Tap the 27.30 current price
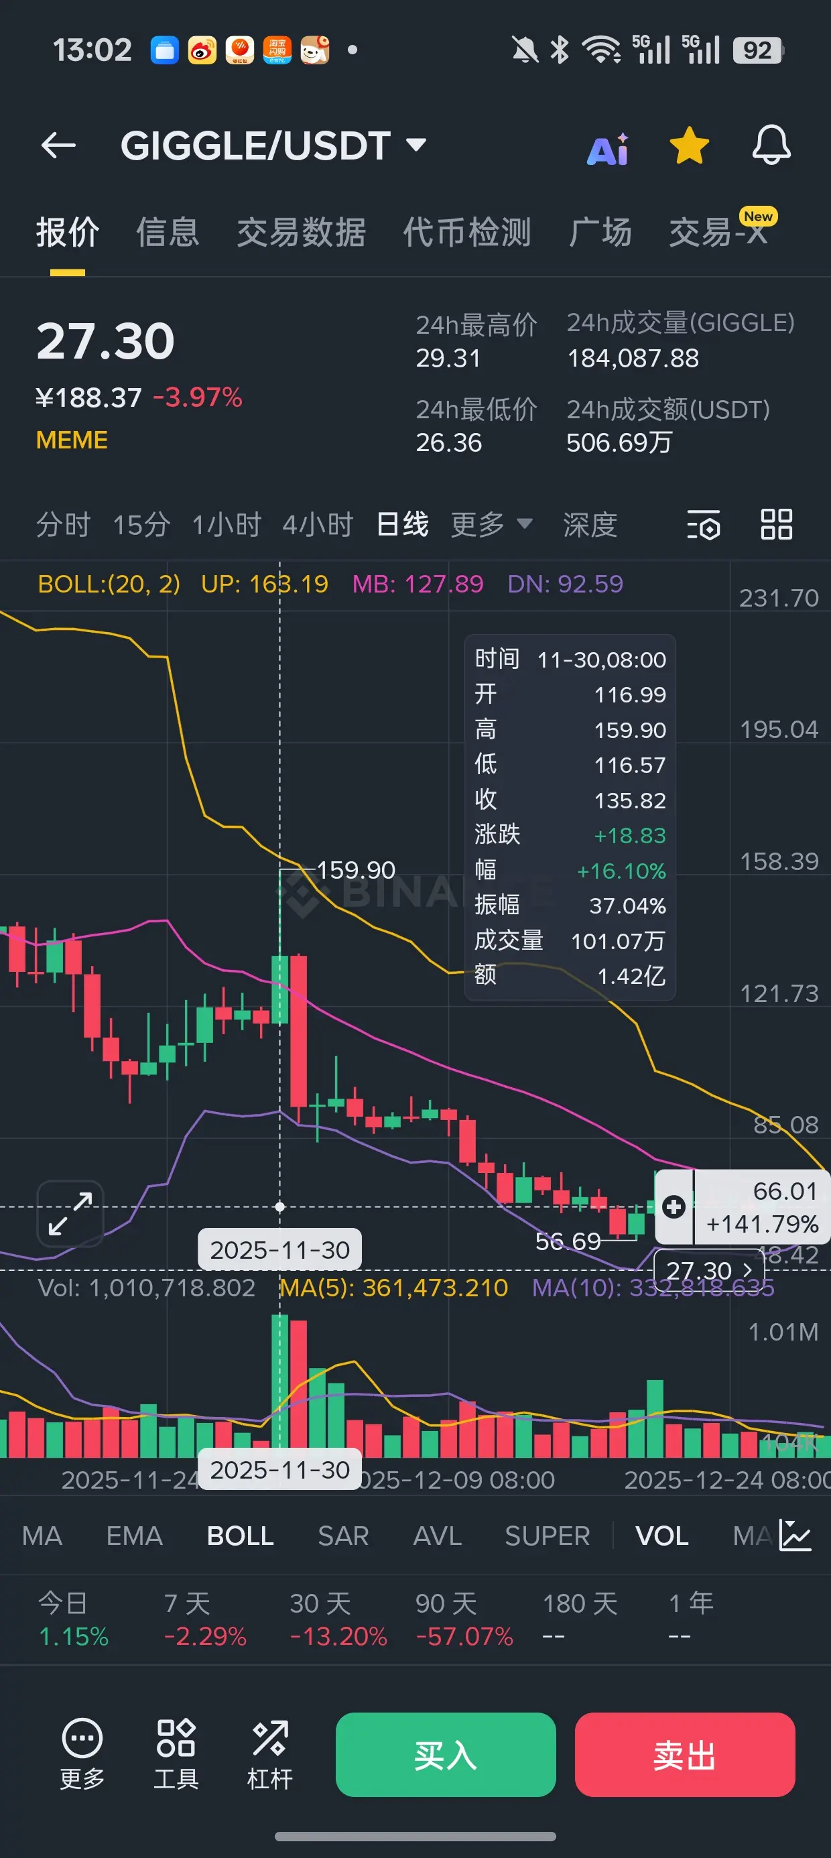 coord(105,341)
